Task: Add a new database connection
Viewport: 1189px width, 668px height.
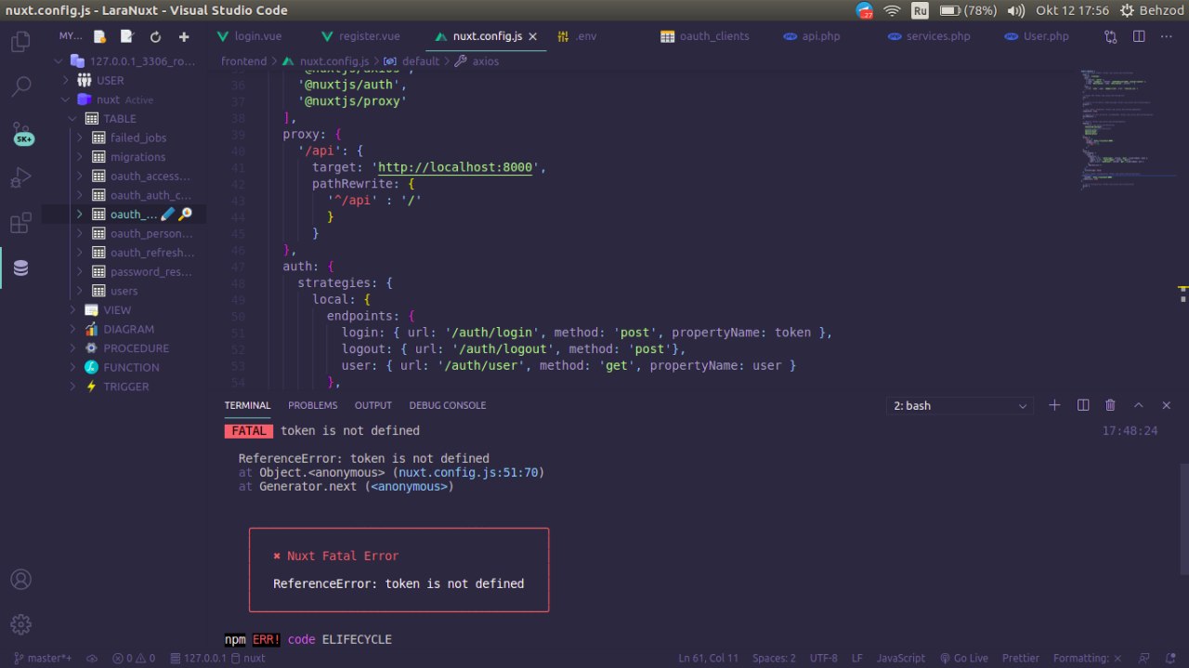Action: (x=184, y=37)
